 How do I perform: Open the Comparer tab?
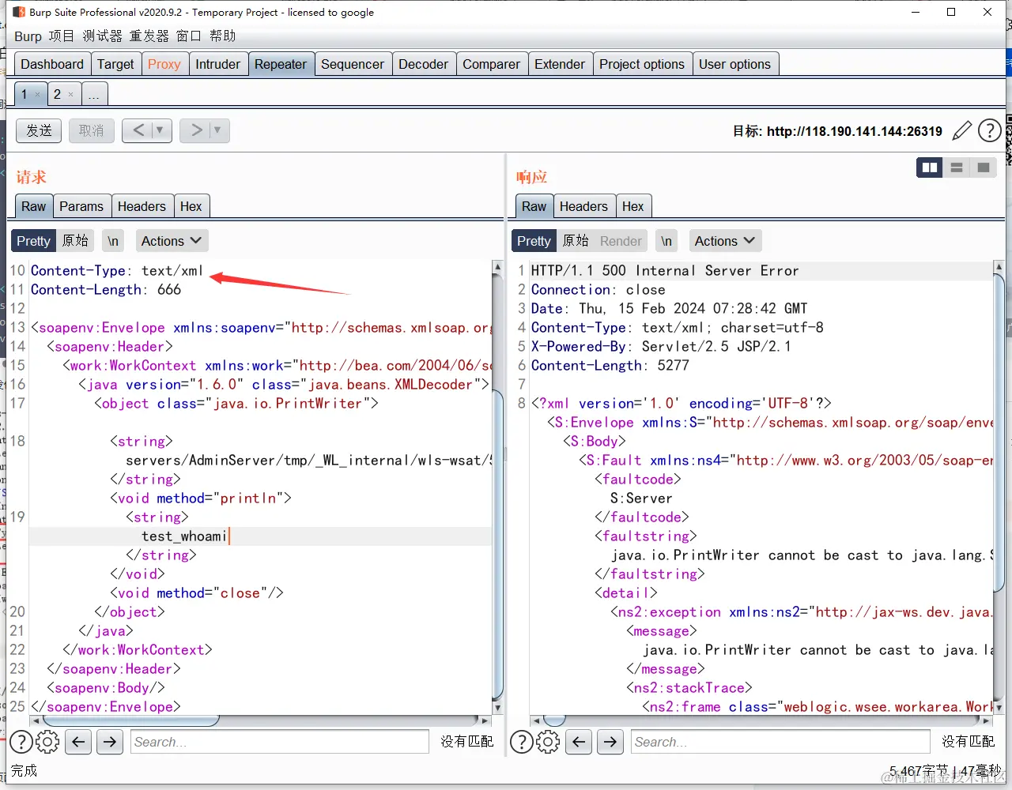491,64
